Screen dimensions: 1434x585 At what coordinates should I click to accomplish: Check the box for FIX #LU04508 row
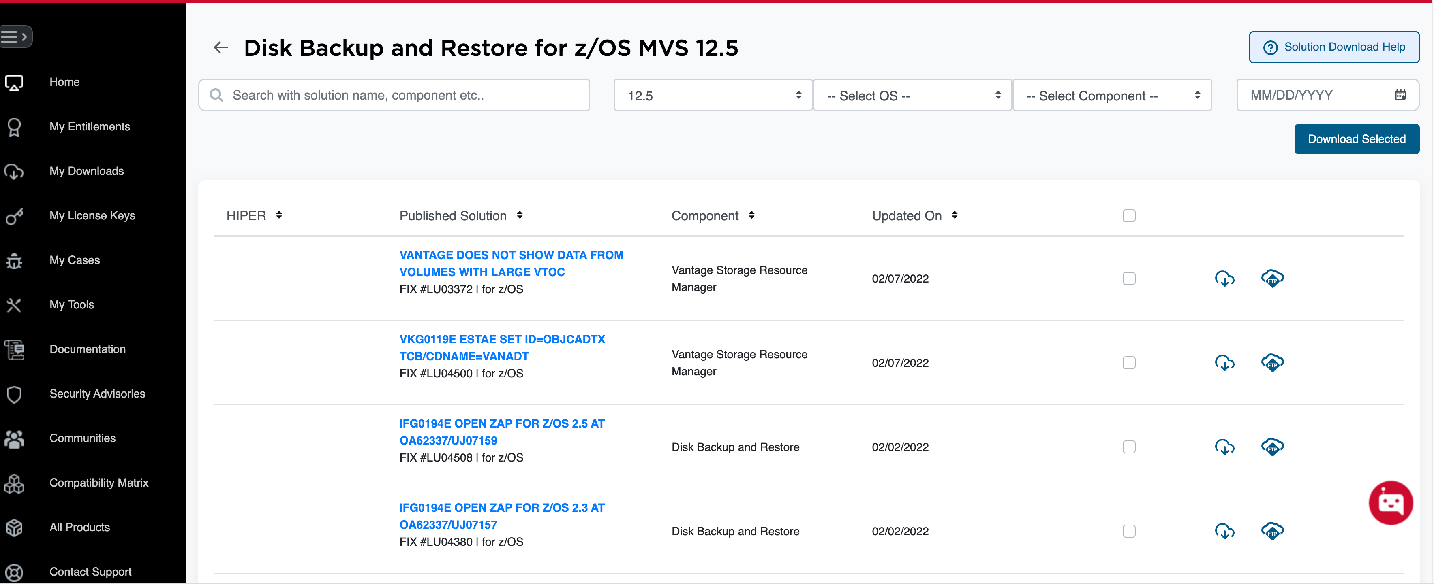tap(1129, 447)
